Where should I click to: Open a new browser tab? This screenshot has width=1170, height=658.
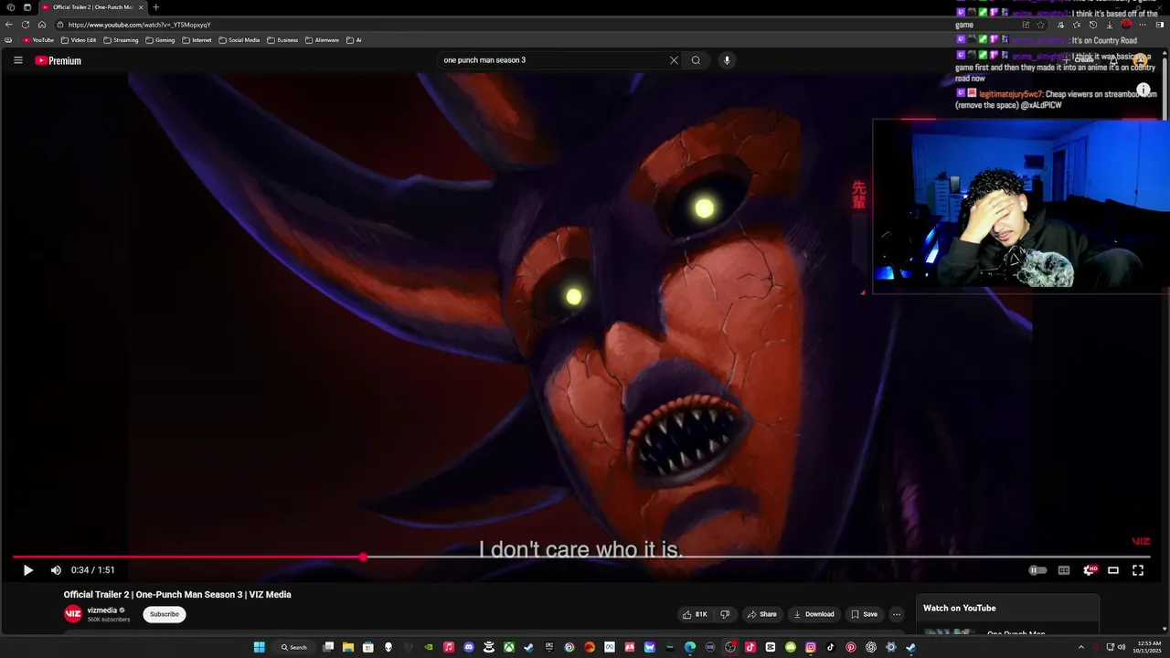click(155, 7)
